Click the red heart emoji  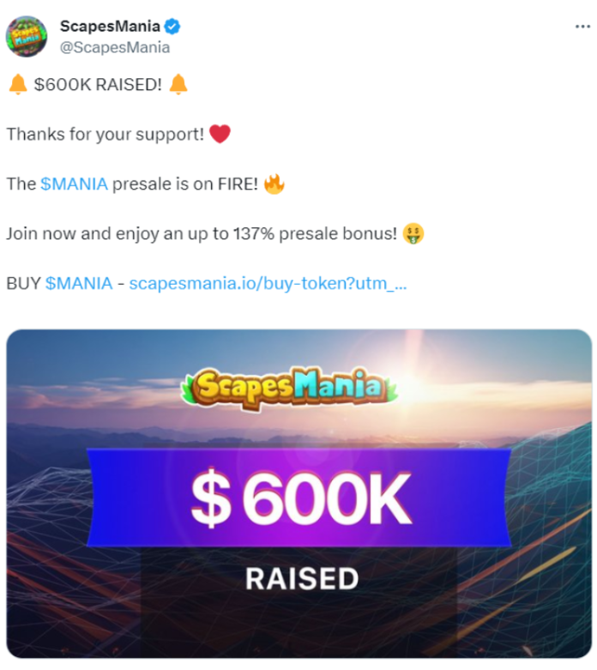tap(220, 134)
